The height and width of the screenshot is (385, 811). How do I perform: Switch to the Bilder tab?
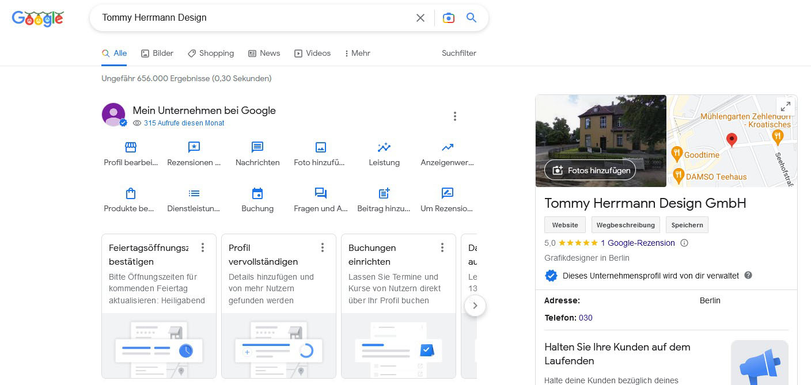157,53
